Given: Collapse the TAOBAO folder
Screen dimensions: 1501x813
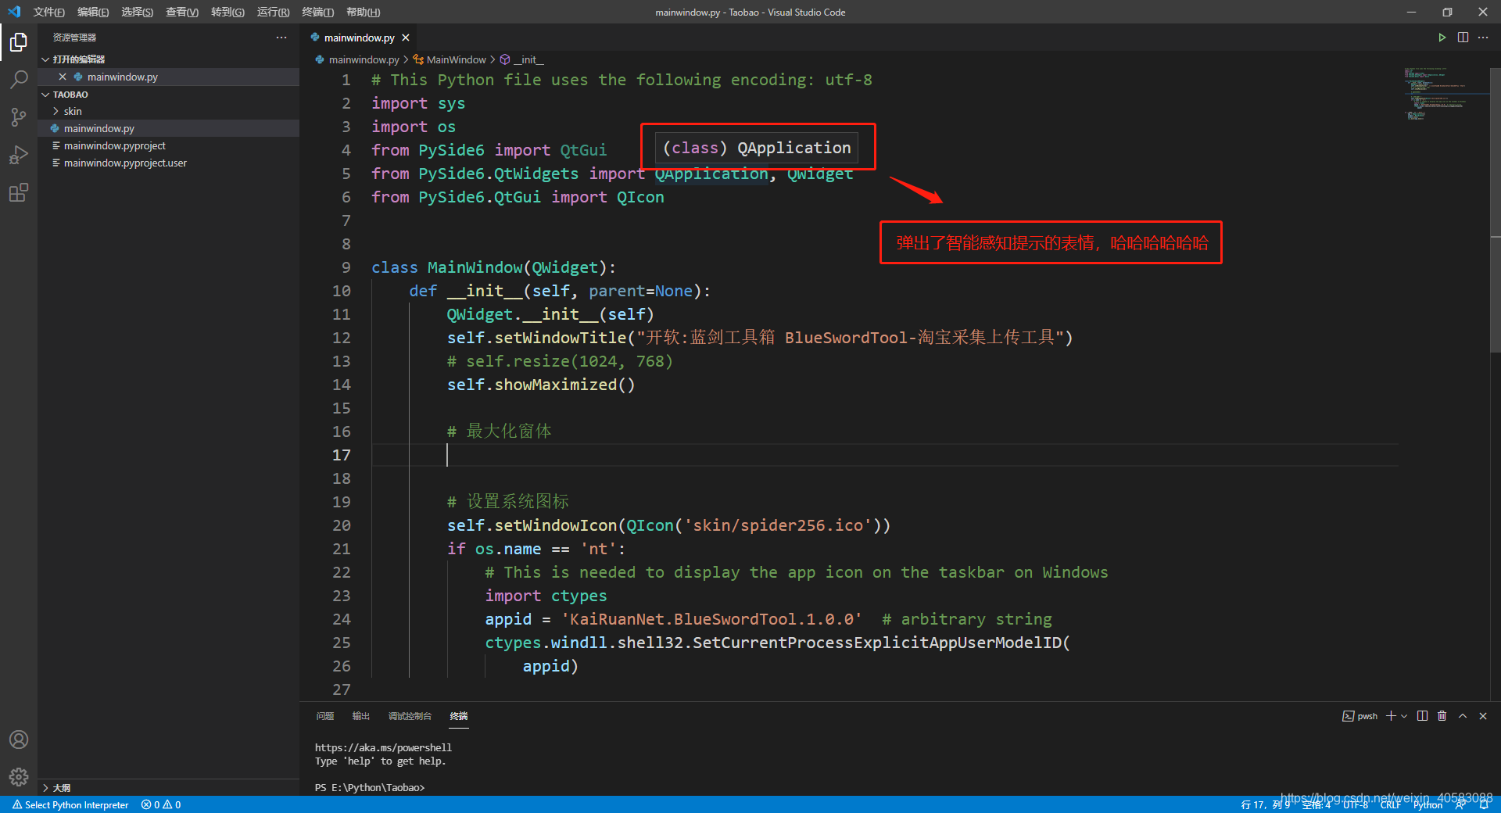Looking at the screenshot, I should click(46, 94).
